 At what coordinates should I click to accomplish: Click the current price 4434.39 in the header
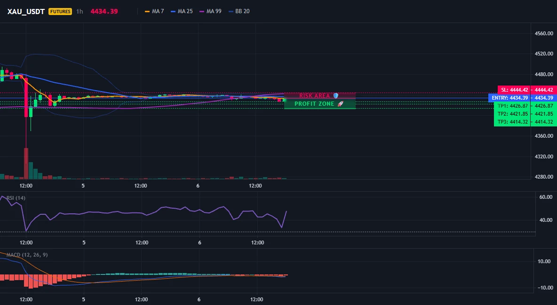[104, 11]
